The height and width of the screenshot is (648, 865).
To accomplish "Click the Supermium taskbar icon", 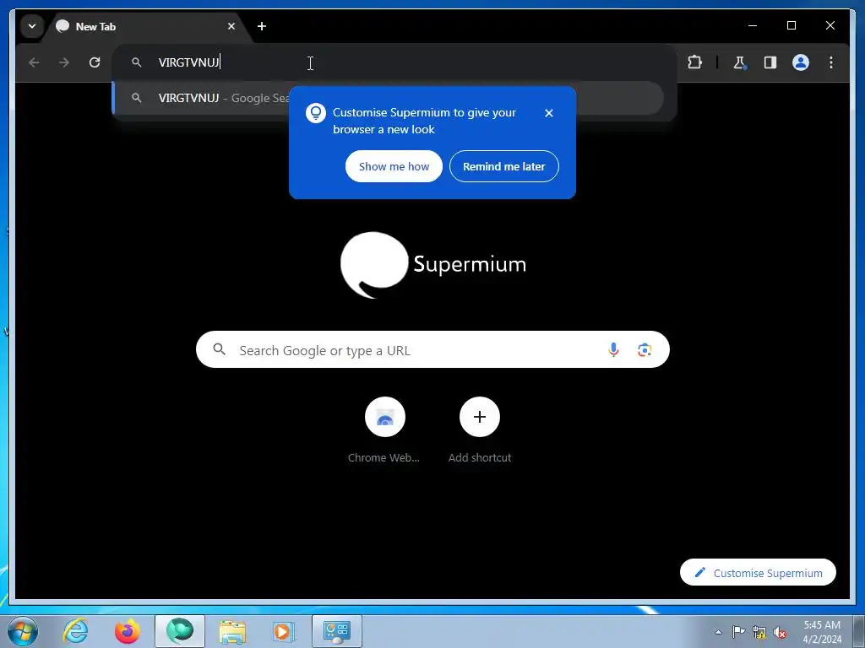I will 180,631.
